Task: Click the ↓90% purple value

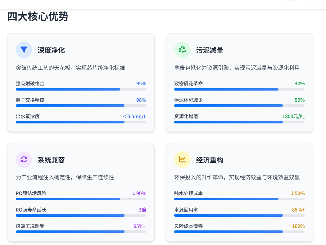Action: coord(139,193)
